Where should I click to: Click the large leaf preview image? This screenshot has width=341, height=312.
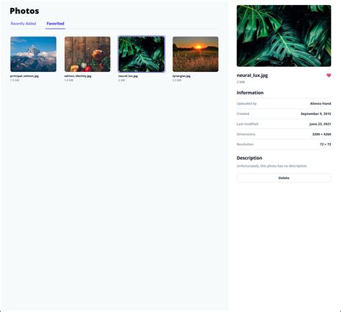coord(283,36)
